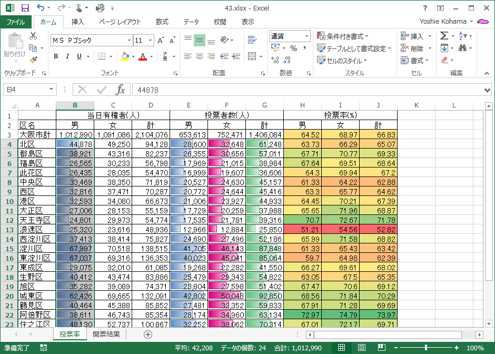Toggle top vertical alignment

[188, 38]
